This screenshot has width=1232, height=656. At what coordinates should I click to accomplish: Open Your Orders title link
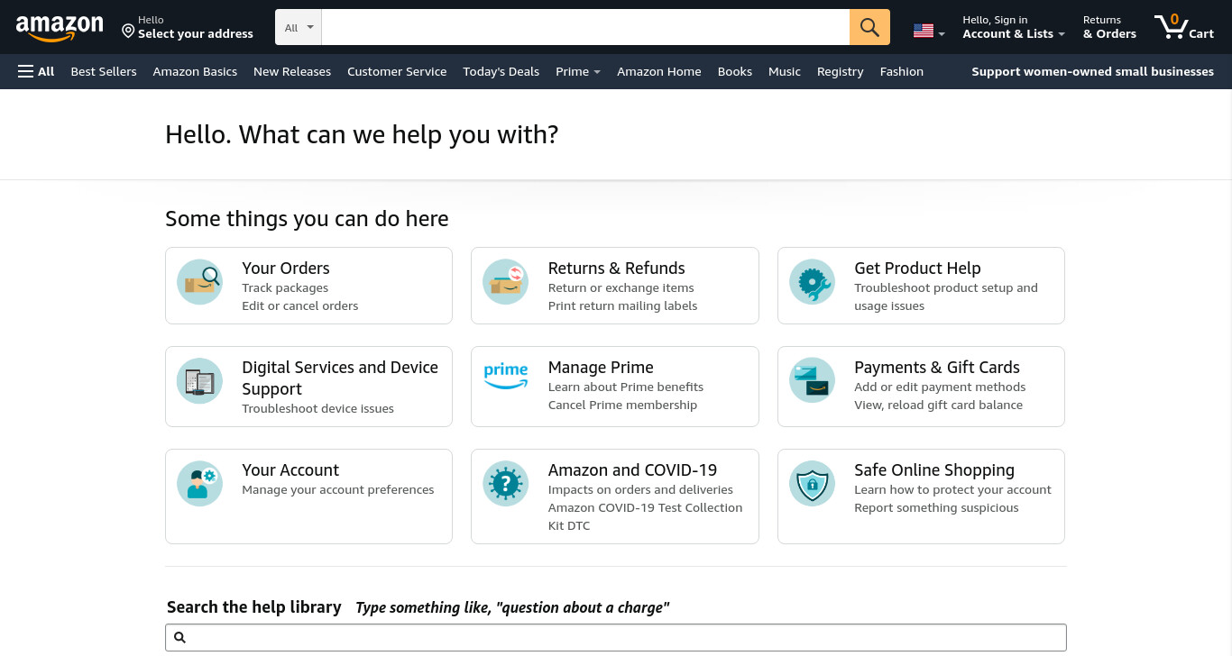pos(286,269)
